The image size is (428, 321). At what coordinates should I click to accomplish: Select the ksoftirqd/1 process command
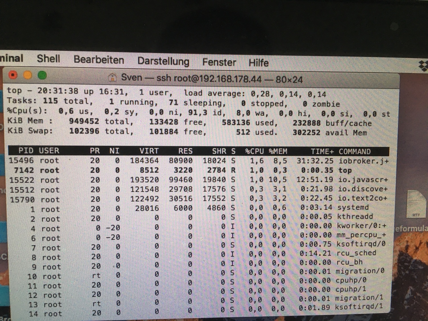click(x=359, y=306)
